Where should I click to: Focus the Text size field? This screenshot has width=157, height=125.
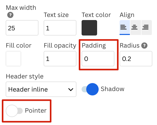[x=60, y=28]
